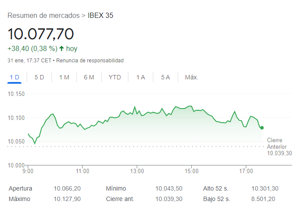The width and height of the screenshot is (303, 208).
Task: Click the green current-price dot on chart
Action: (262, 128)
